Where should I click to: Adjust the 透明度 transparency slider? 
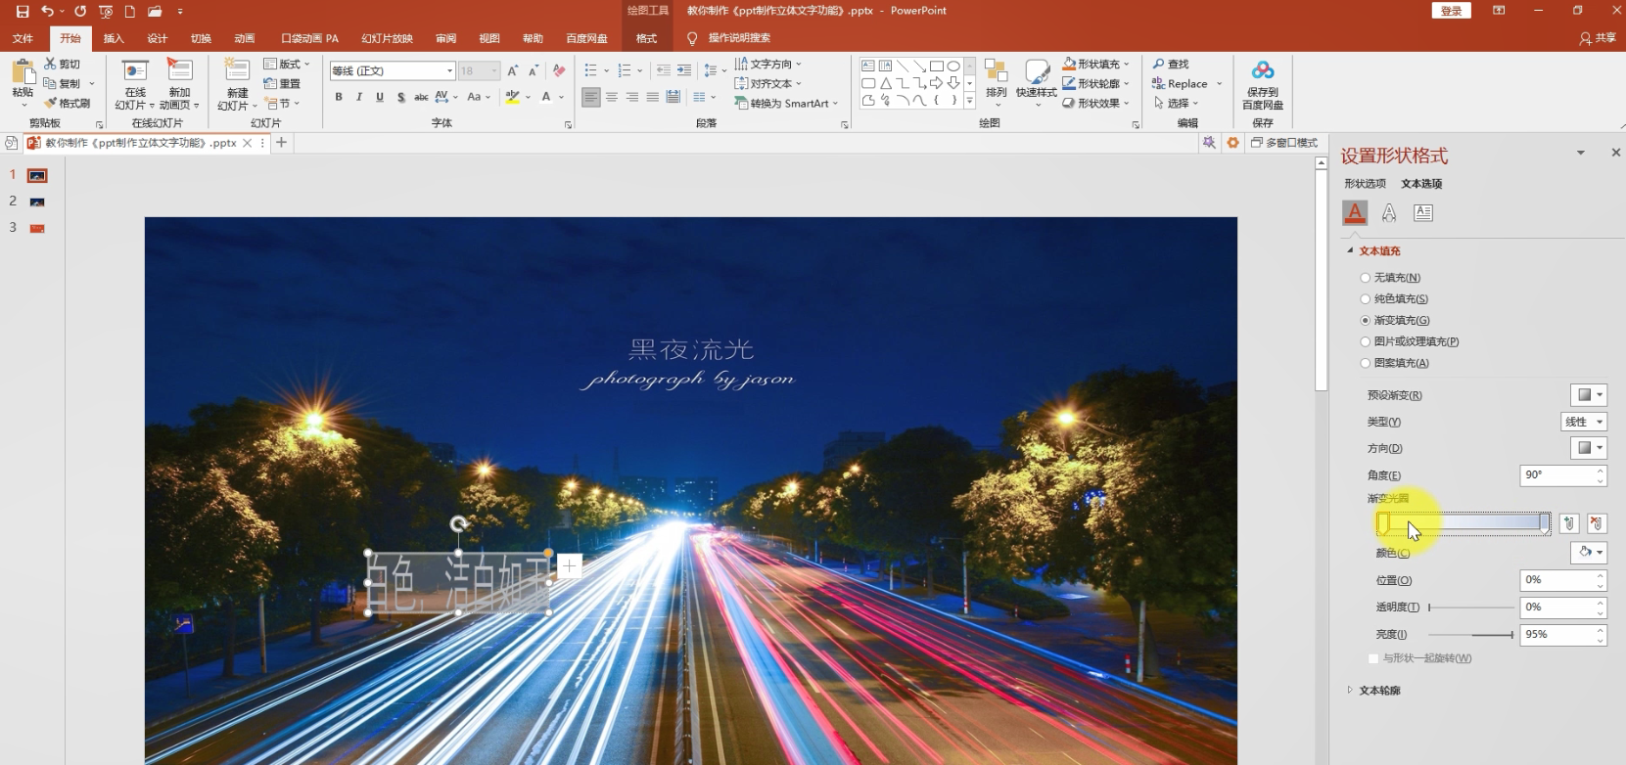(x=1471, y=607)
